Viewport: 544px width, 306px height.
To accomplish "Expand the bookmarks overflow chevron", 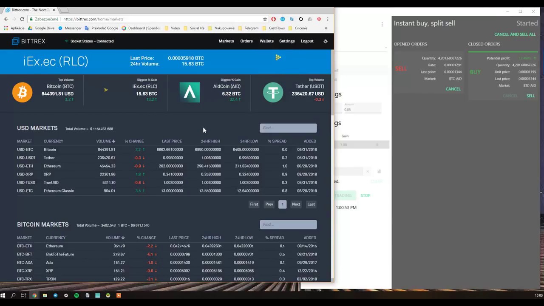I will 326,28.
